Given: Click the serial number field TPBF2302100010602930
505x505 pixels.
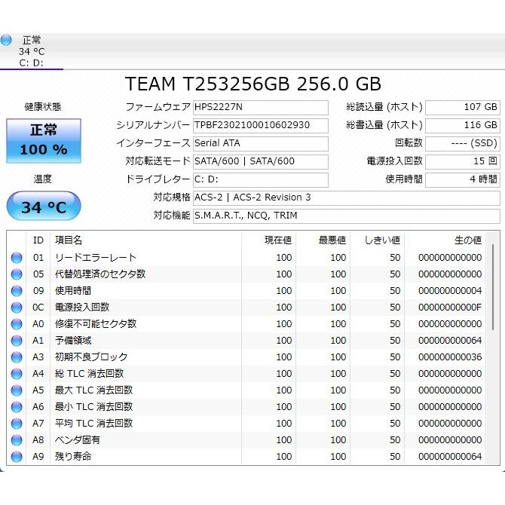Looking at the screenshot, I should 261,125.
